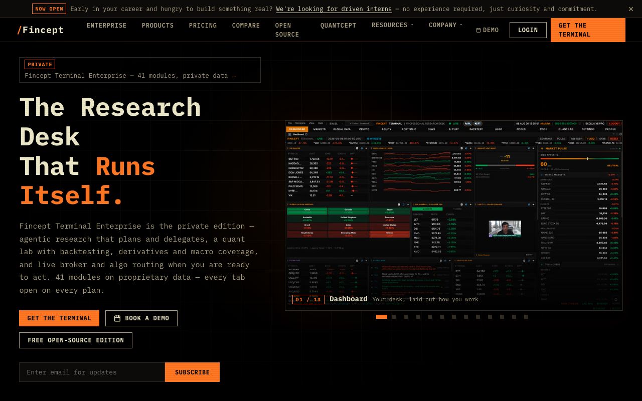This screenshot has width=642, height=401.
Task: Open the Free Open-Source Edition button
Action: (76, 340)
